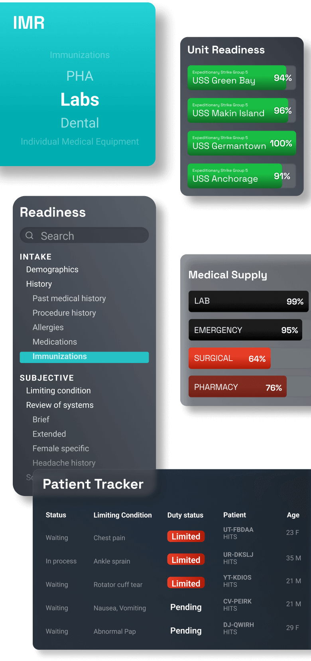Choose PHA in the IMR picker

(x=80, y=76)
